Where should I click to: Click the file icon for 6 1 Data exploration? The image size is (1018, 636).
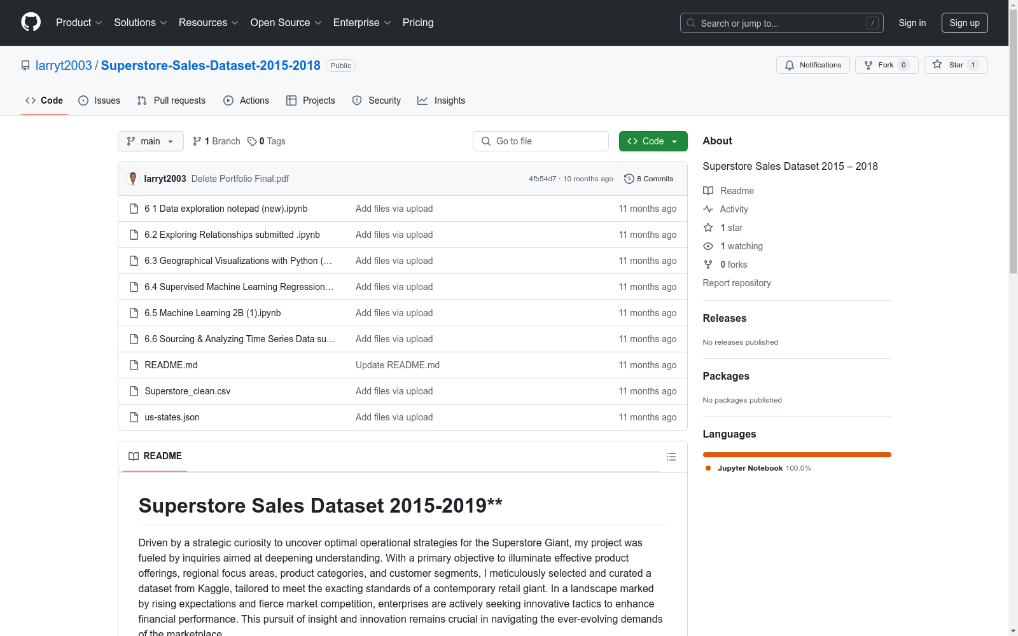[134, 209]
